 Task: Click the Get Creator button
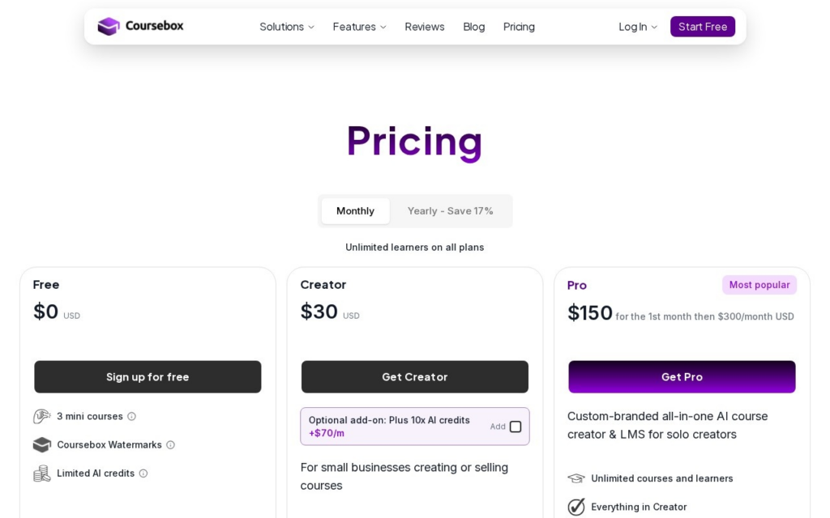pyautogui.click(x=414, y=377)
